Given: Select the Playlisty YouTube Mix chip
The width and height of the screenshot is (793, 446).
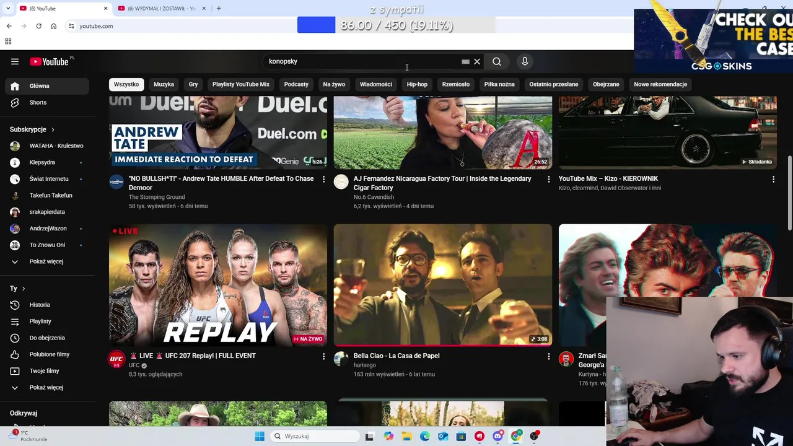Looking at the screenshot, I should pos(241,84).
